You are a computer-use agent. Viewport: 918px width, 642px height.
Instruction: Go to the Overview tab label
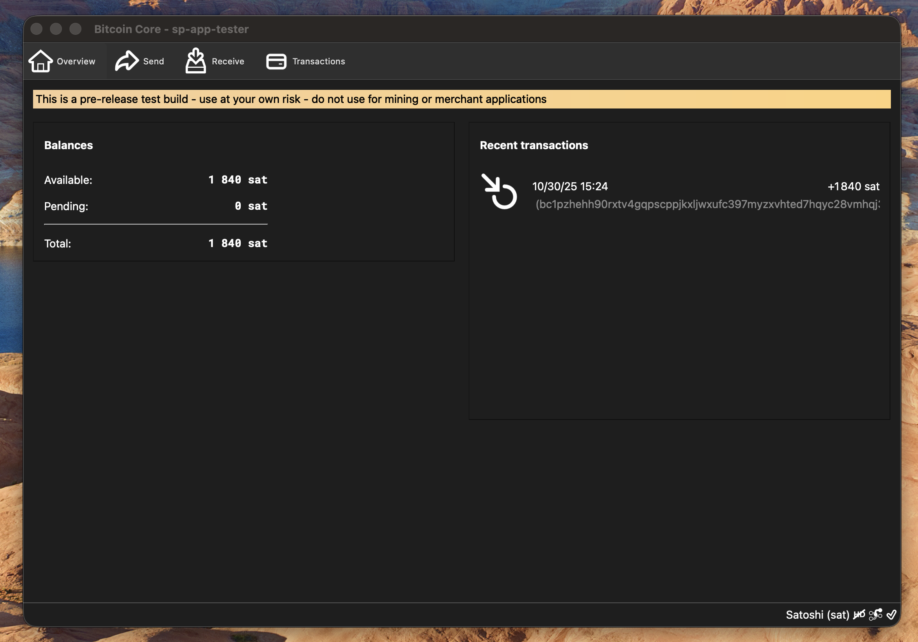[76, 61]
